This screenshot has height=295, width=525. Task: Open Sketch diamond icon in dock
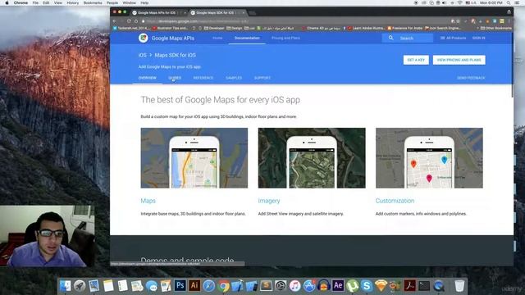coord(381,286)
